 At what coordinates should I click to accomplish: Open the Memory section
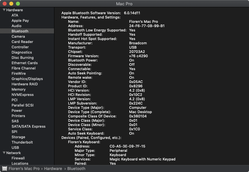tap(19, 89)
